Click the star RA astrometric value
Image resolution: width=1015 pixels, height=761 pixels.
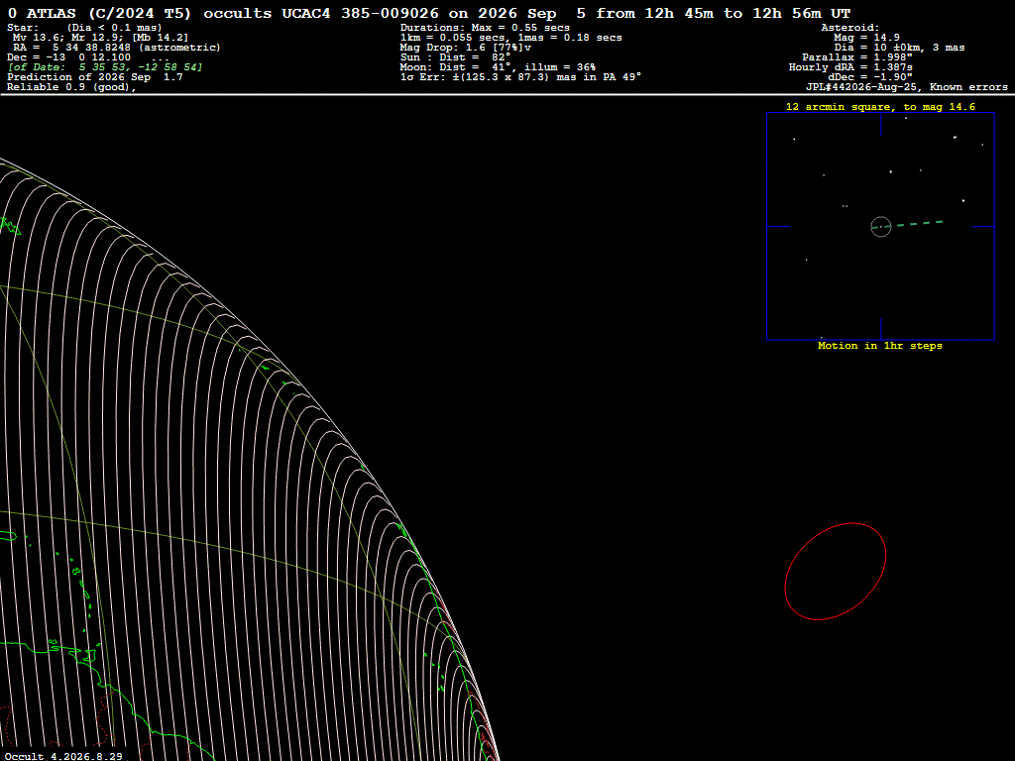pos(117,48)
